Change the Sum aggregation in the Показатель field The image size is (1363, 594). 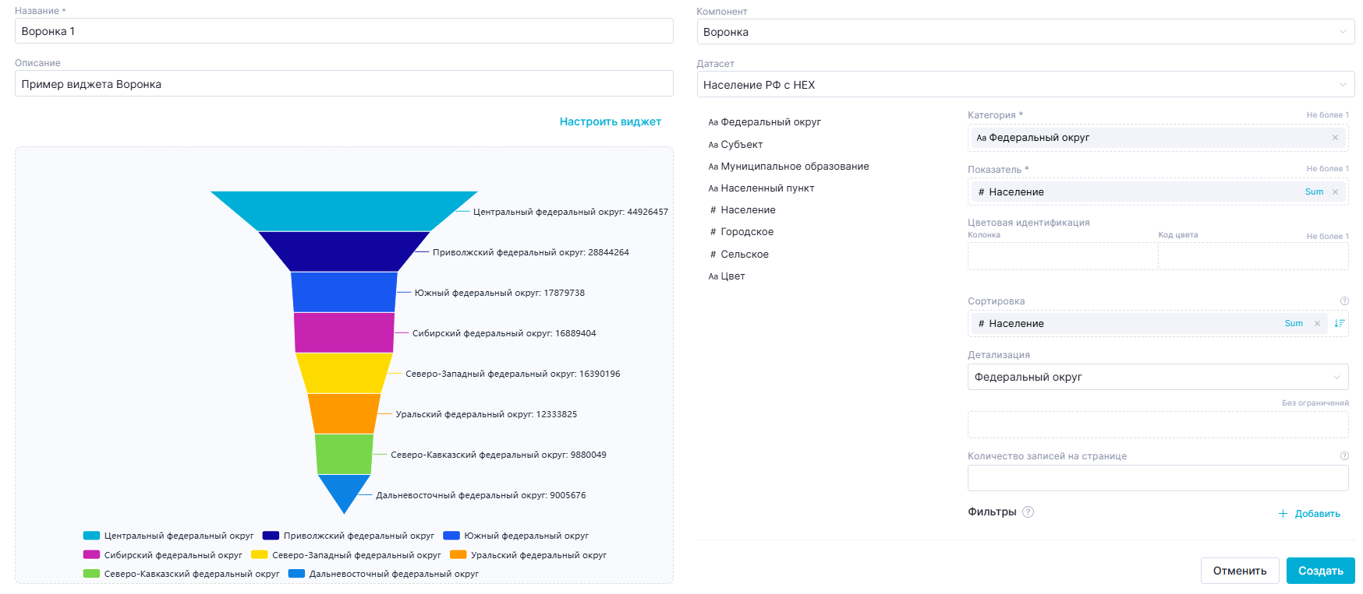[1314, 192]
